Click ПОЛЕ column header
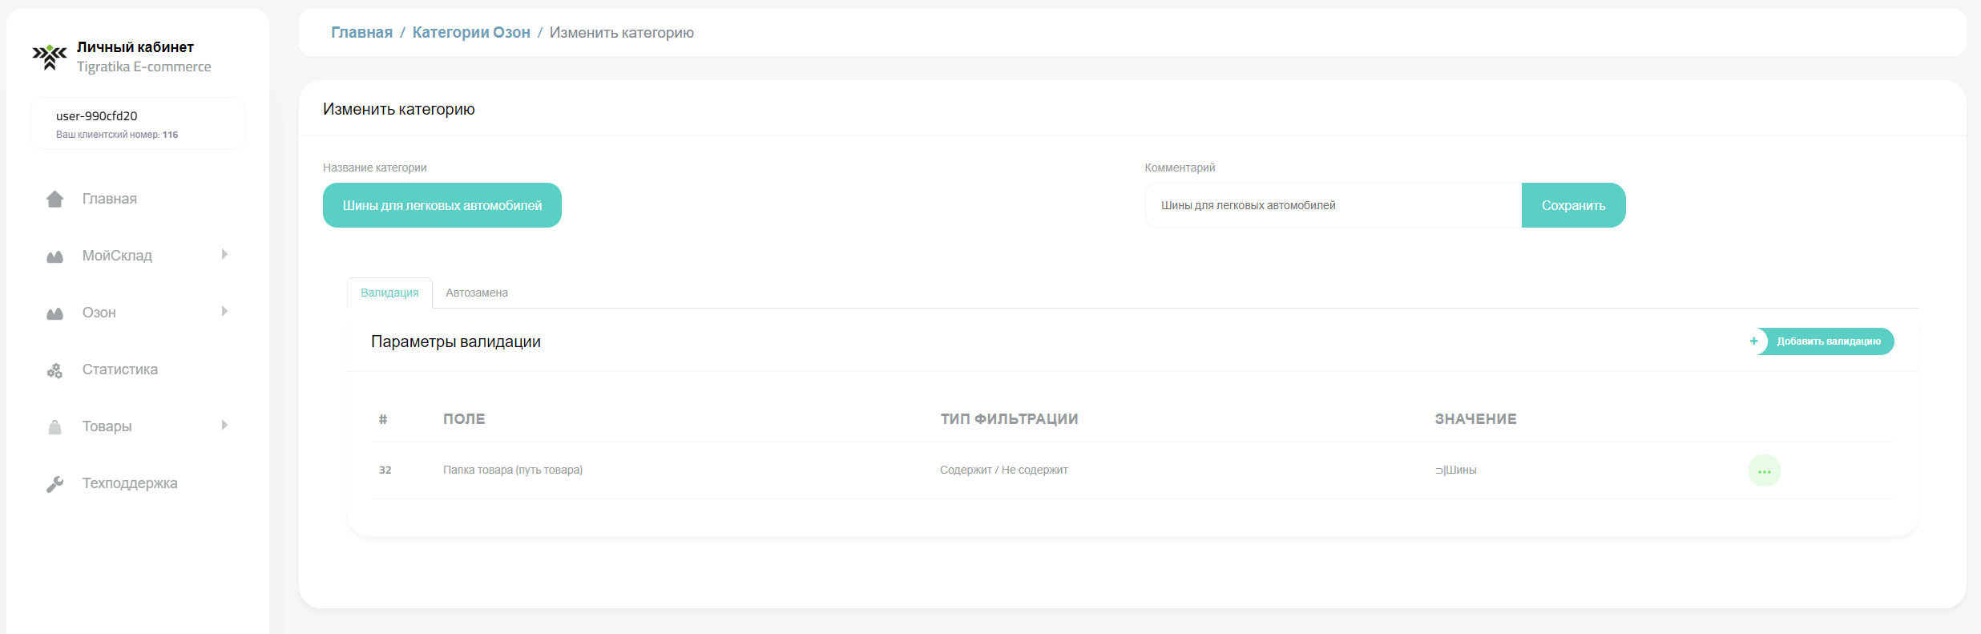This screenshot has height=634, width=1981. [464, 419]
